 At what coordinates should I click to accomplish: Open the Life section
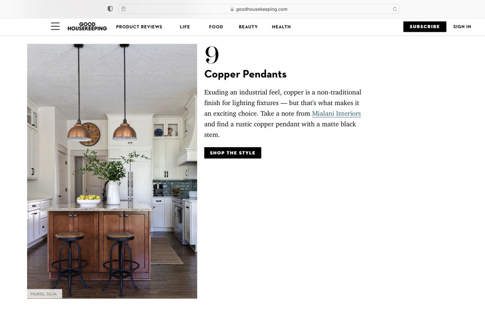tap(185, 27)
